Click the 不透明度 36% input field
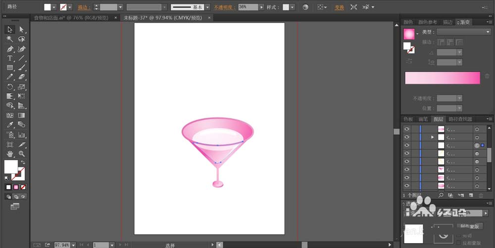Screen dimensions: 495x248 [x=248, y=7]
